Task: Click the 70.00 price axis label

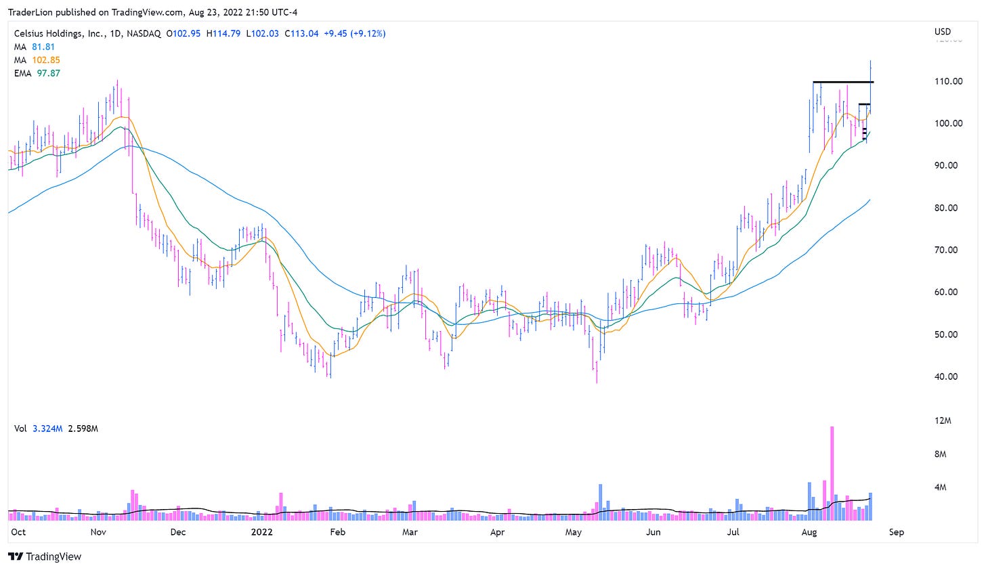Action: (947, 250)
